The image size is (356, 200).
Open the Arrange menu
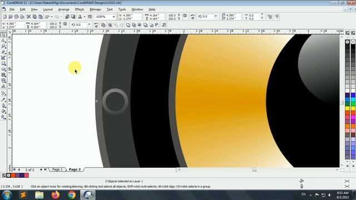[64, 9]
